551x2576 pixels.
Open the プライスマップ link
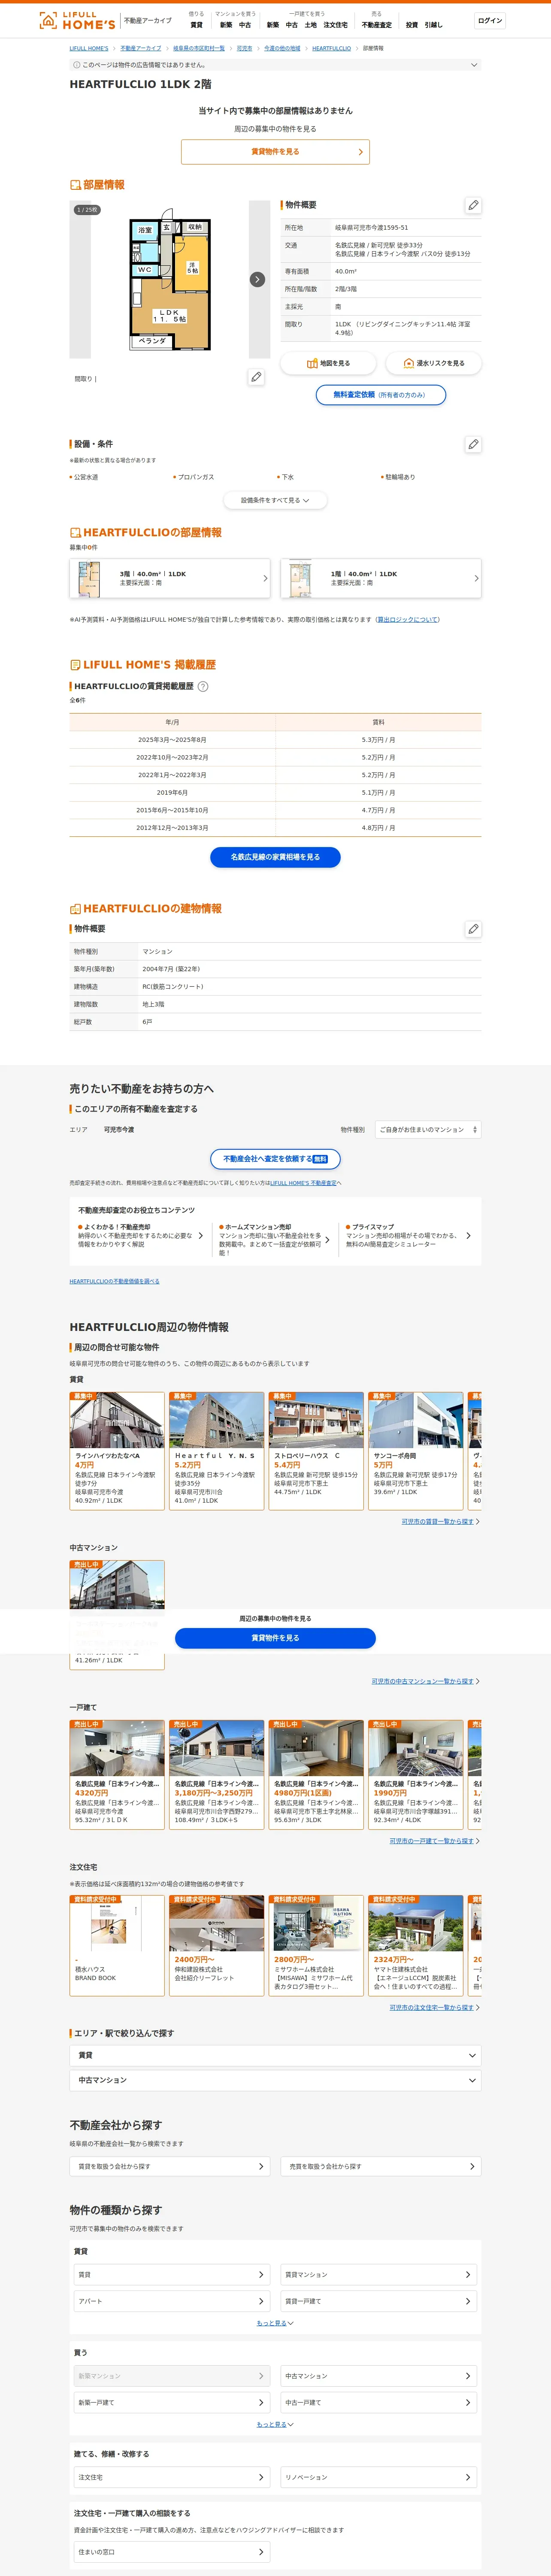coord(408,1236)
